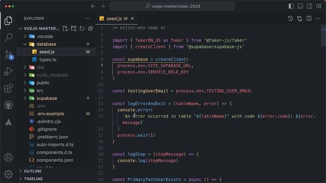Expand the src folder
The height and width of the screenshot is (183, 326).
[x=25, y=90]
